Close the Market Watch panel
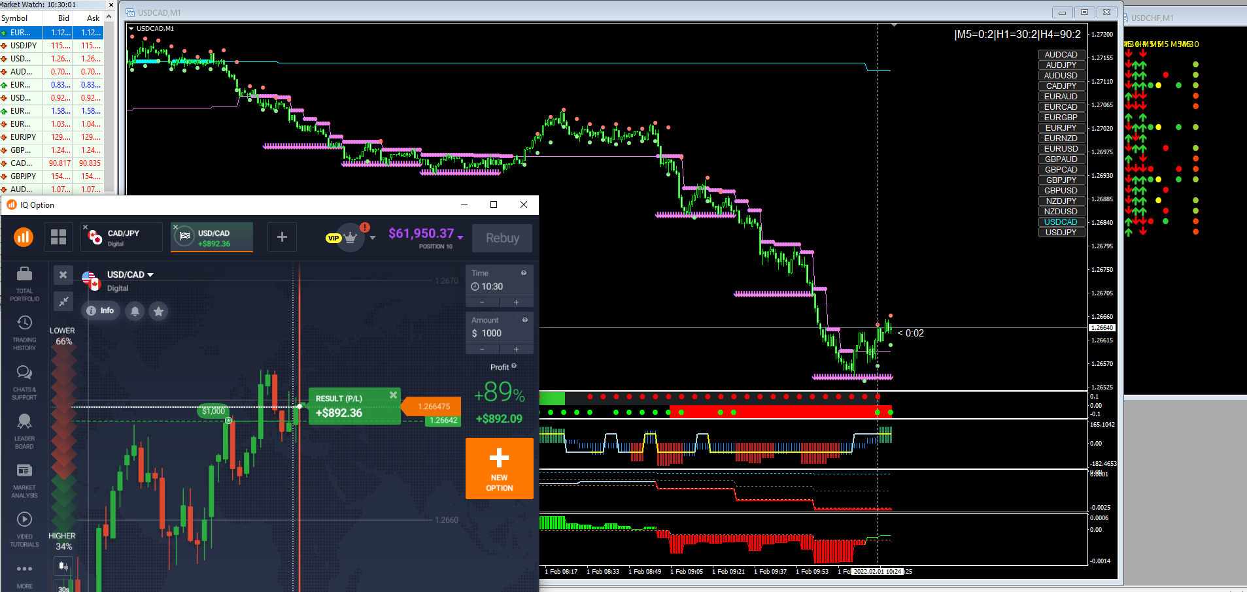Screen dimensions: 1247x592 tap(111, 5)
